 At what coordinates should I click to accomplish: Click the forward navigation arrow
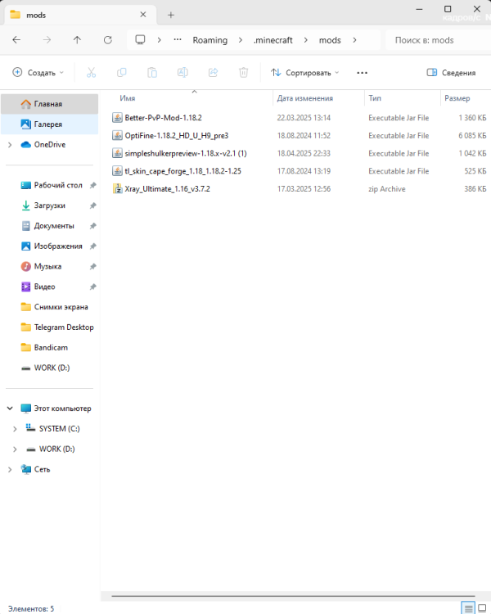pos(47,40)
